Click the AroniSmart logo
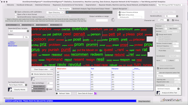Screen dimensions: 188x105 click(171, 100)
